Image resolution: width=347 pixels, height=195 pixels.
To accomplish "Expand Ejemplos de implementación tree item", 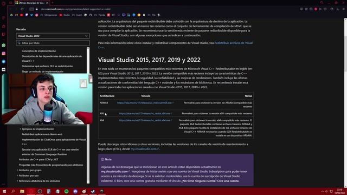I will pos(21,129).
